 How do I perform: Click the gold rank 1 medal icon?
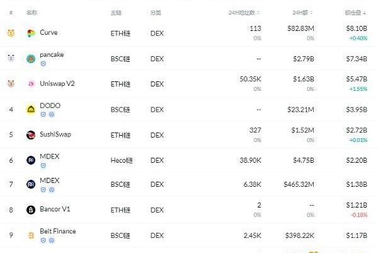tap(11, 33)
